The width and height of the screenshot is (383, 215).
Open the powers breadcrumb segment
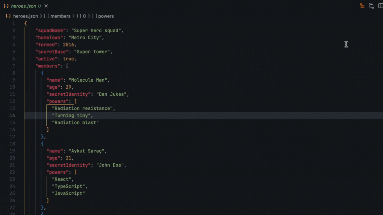tap(106, 16)
